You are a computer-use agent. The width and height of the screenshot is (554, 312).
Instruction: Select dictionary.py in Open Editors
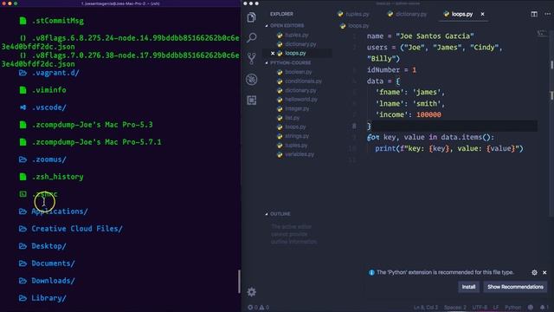point(300,44)
